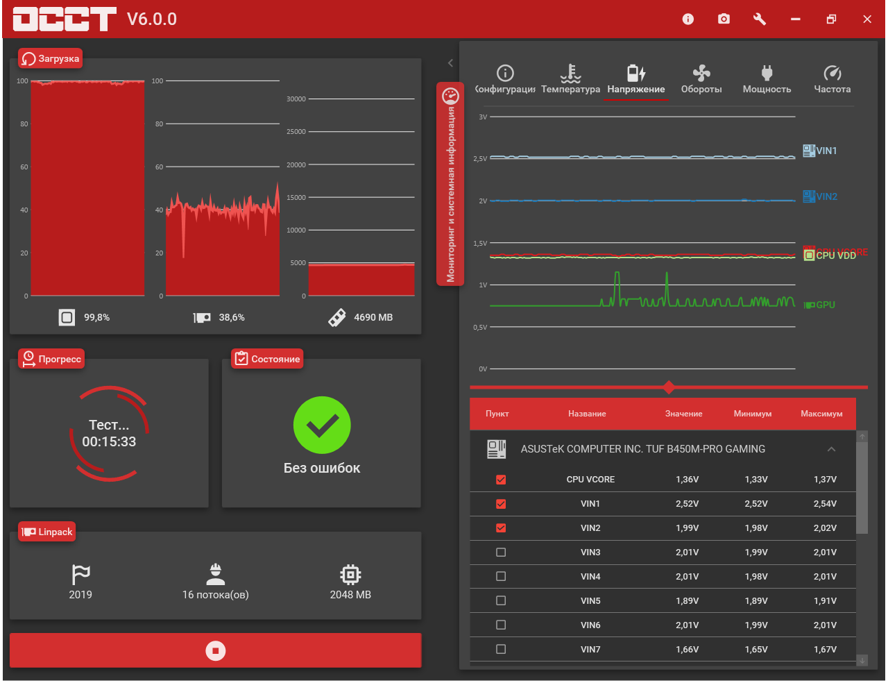Sort table by Название column header
This screenshot has width=888, height=683.
pos(587,414)
